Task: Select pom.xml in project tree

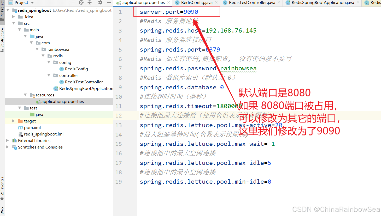Action: [32, 127]
